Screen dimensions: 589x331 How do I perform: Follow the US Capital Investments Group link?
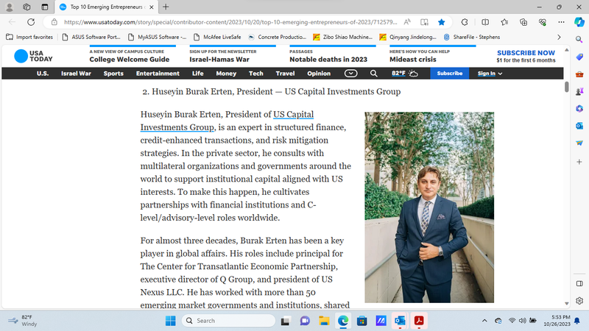[x=227, y=121]
